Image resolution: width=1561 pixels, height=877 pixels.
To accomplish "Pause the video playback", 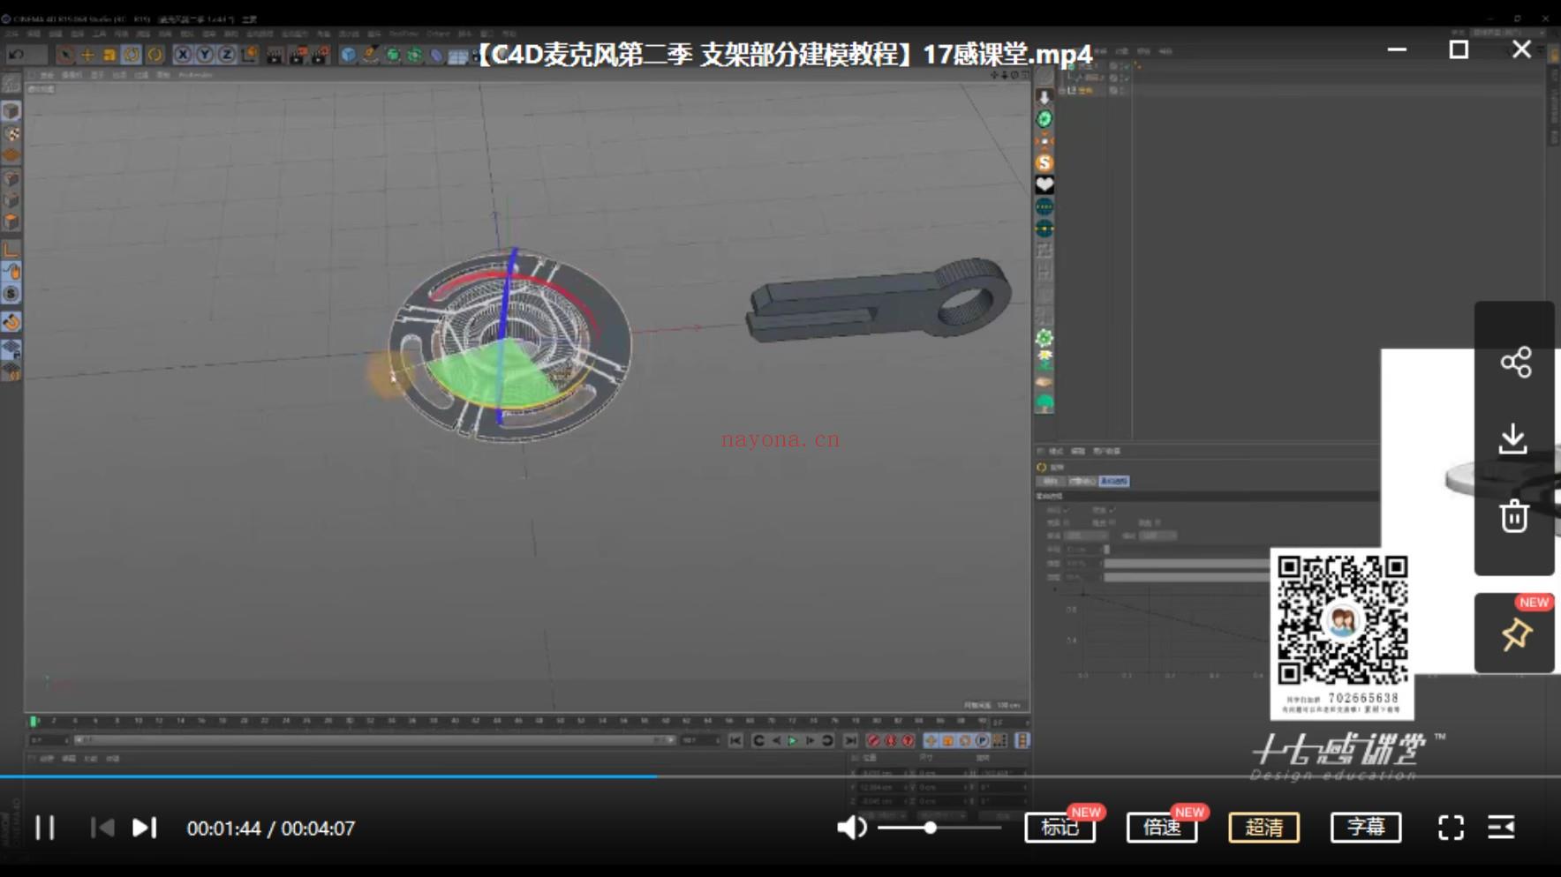I will (x=45, y=828).
